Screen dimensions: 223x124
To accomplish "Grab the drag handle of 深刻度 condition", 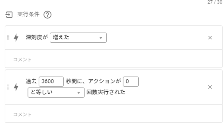I will coord(8,38).
